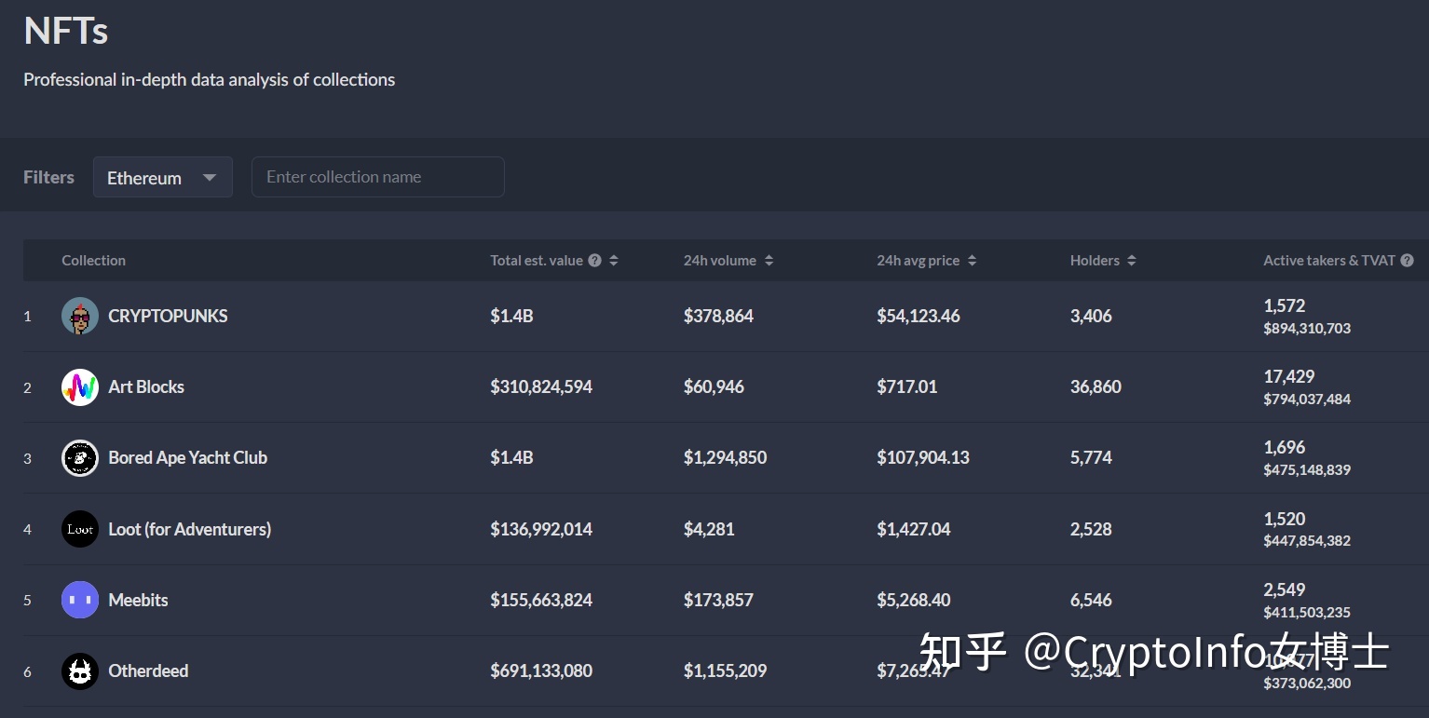Open the Art Blocks collection link

pos(146,387)
